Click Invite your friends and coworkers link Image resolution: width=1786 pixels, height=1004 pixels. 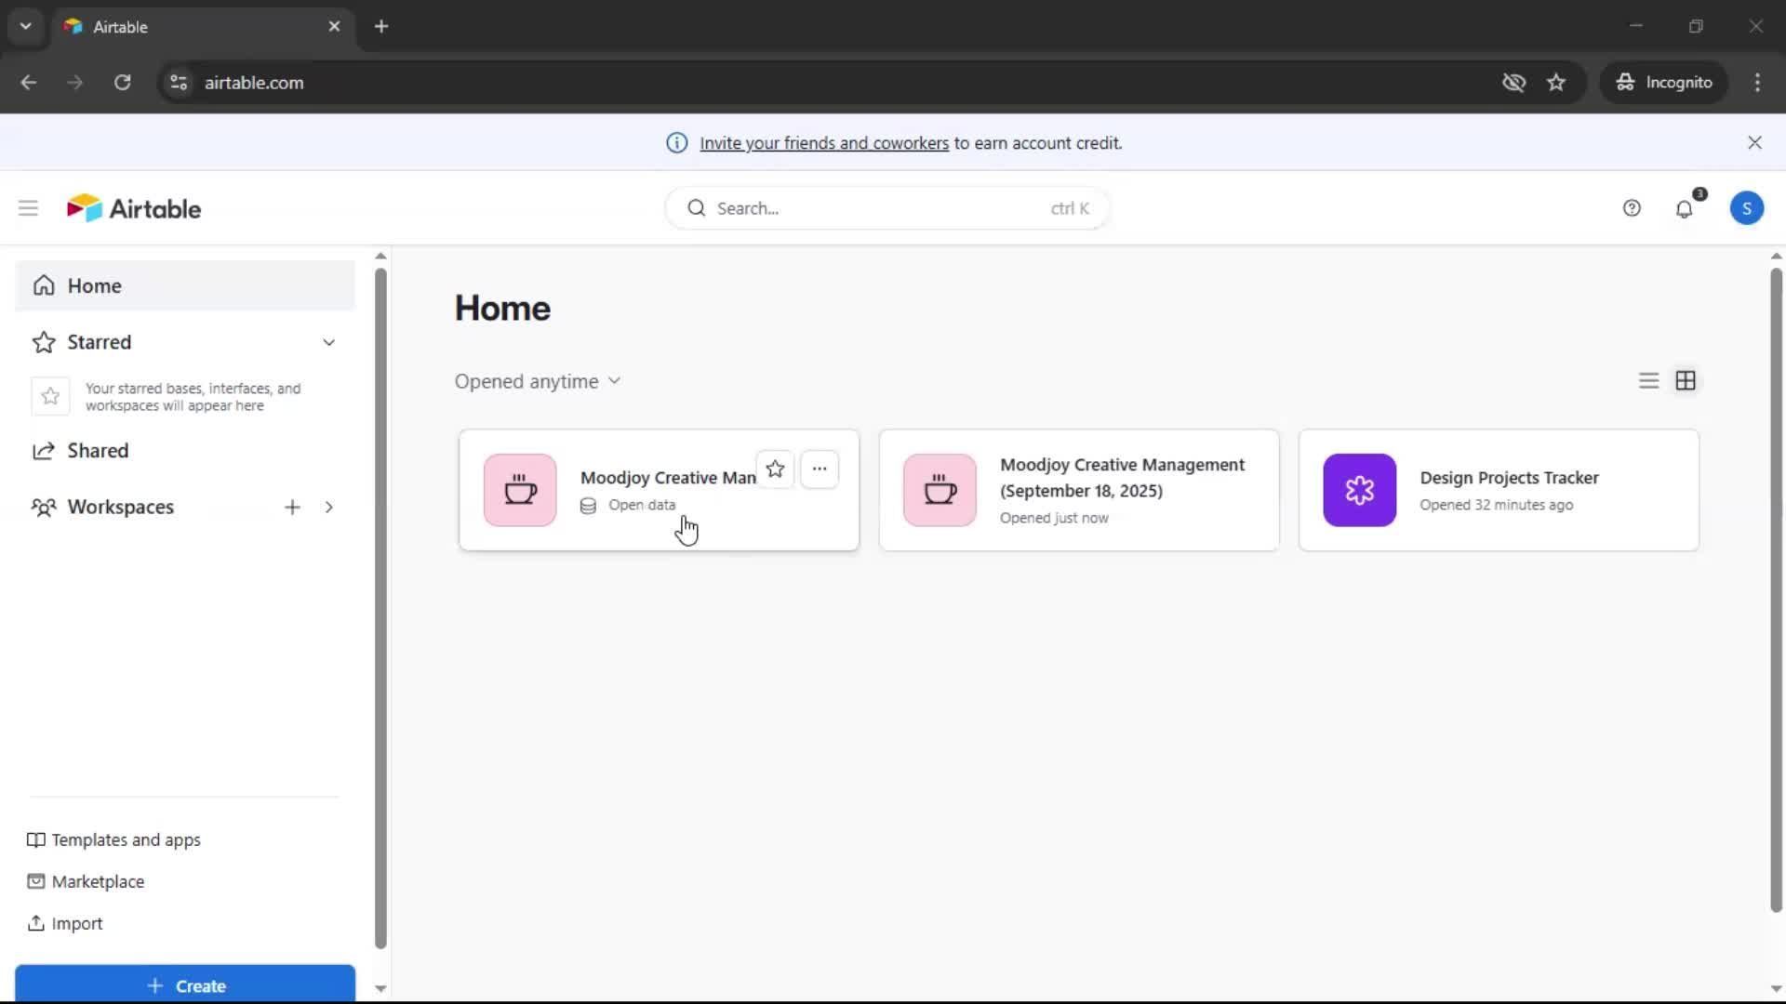(823, 143)
